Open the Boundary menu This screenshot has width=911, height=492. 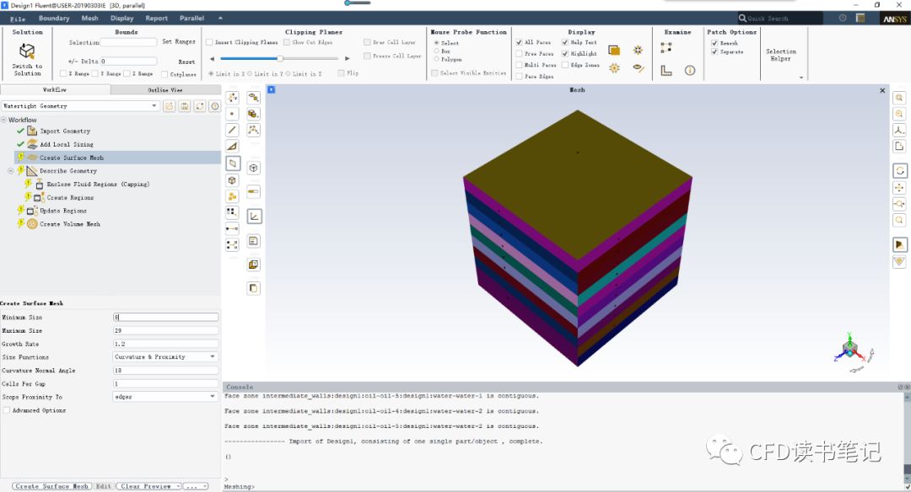point(54,19)
